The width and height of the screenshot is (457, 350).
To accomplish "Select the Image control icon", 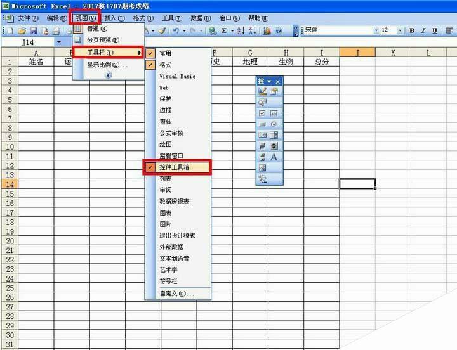I will point(262,168).
